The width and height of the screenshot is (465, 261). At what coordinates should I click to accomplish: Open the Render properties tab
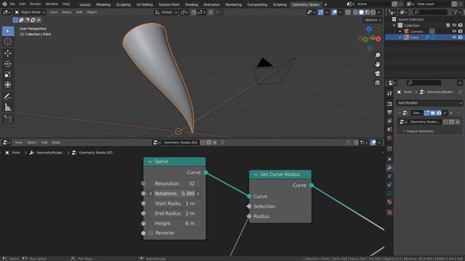(x=389, y=104)
